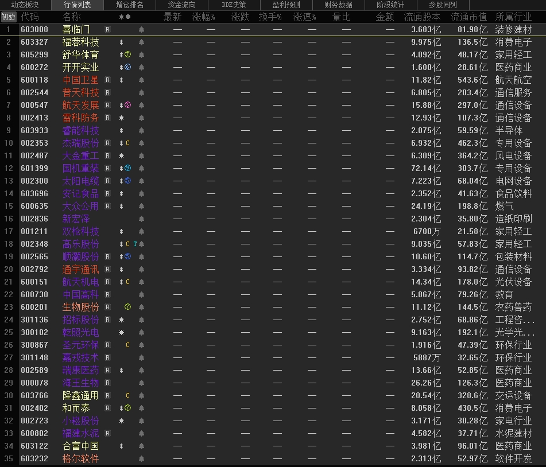Click circled 9 marker on 国机重装
Viewport: 546px width, 467px height.
[x=128, y=168]
